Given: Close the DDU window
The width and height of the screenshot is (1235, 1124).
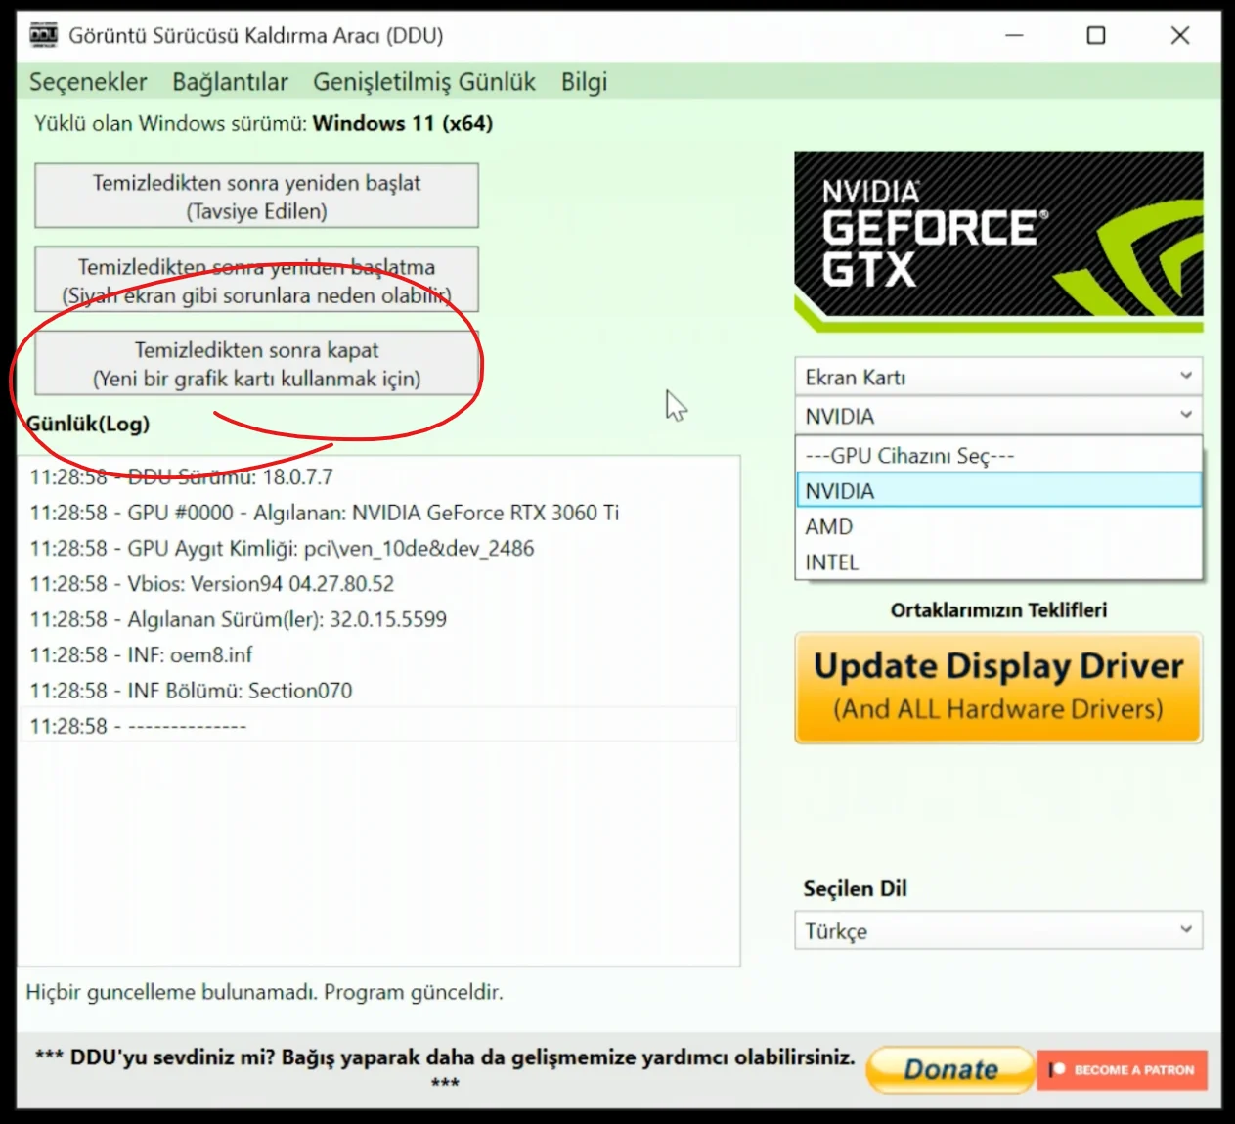Looking at the screenshot, I should 1180,35.
